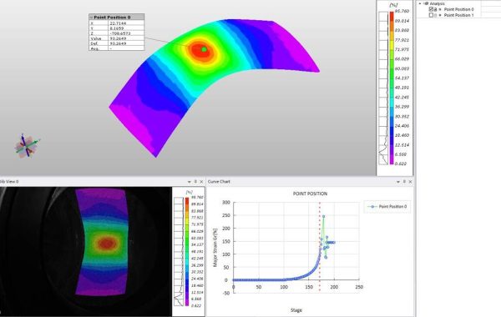501x317 pixels.
Task: Collapse the Analysis tree node
Action: click(x=420, y=3)
